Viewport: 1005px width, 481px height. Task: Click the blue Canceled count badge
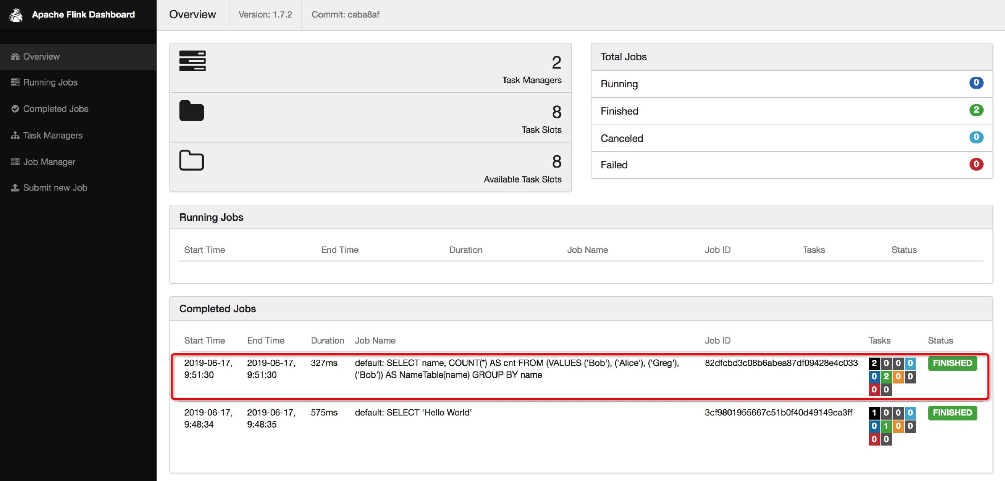976,138
